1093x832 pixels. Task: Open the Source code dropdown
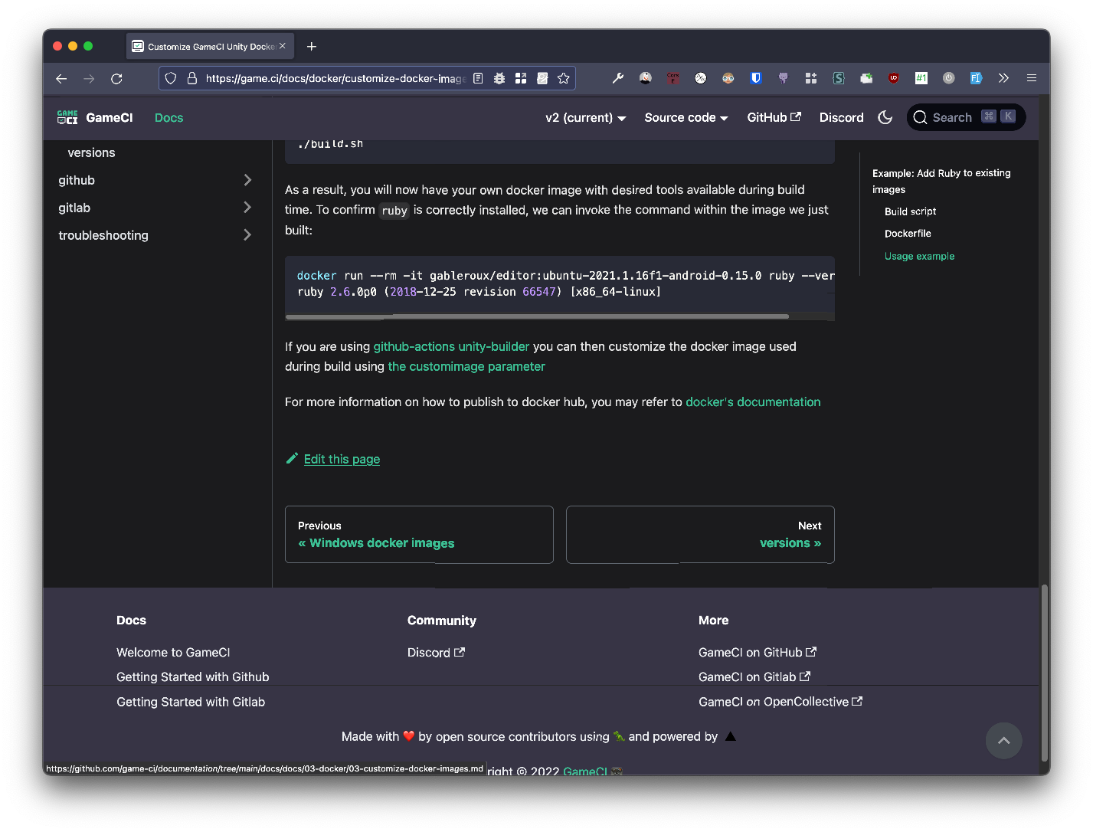click(x=686, y=118)
